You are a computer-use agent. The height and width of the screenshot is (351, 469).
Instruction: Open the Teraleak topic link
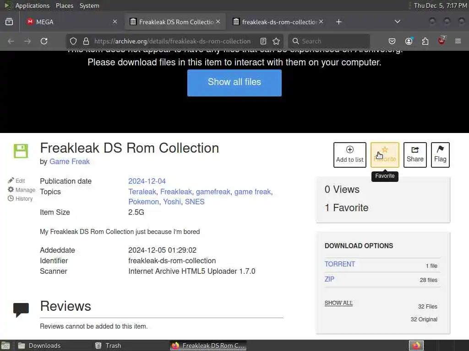pos(142,191)
